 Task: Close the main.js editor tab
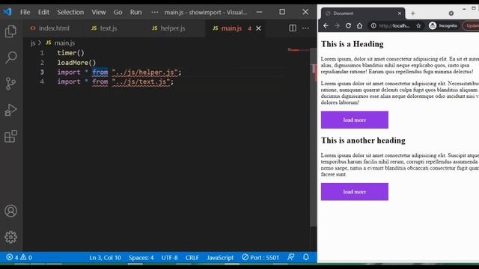tap(258, 28)
